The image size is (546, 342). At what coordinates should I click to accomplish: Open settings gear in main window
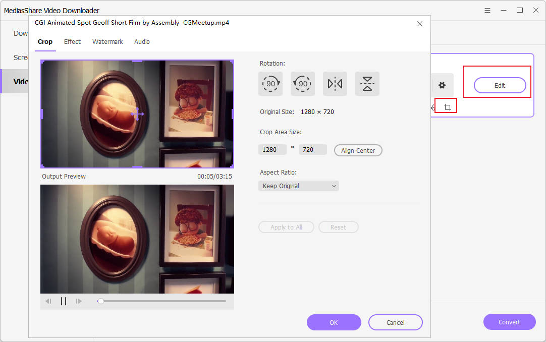442,85
